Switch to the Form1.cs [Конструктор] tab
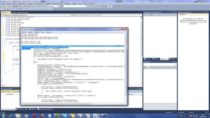 tap(20, 12)
